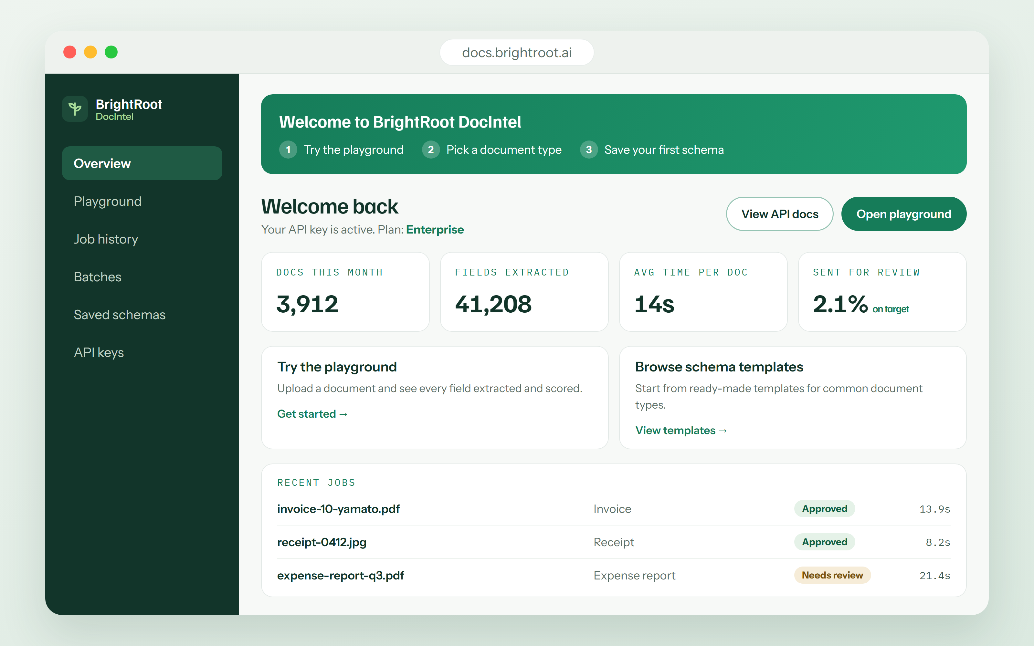
Task: Open Job history in the sidebar
Action: 142,239
